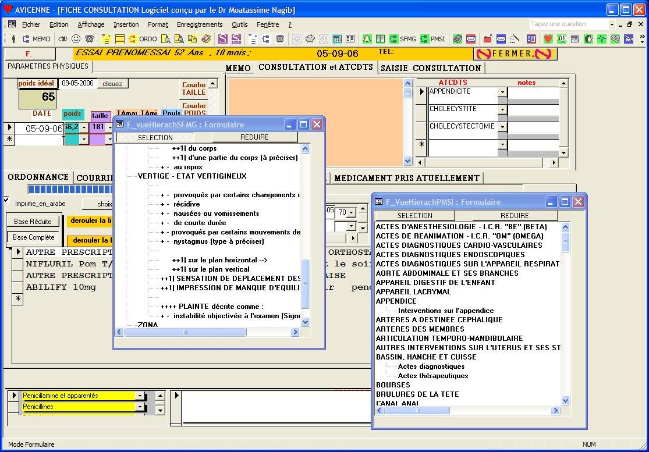Viewport: 649px width, 452px height.
Task: Open the poids value dropdown showing 56,2
Action: coord(83,128)
